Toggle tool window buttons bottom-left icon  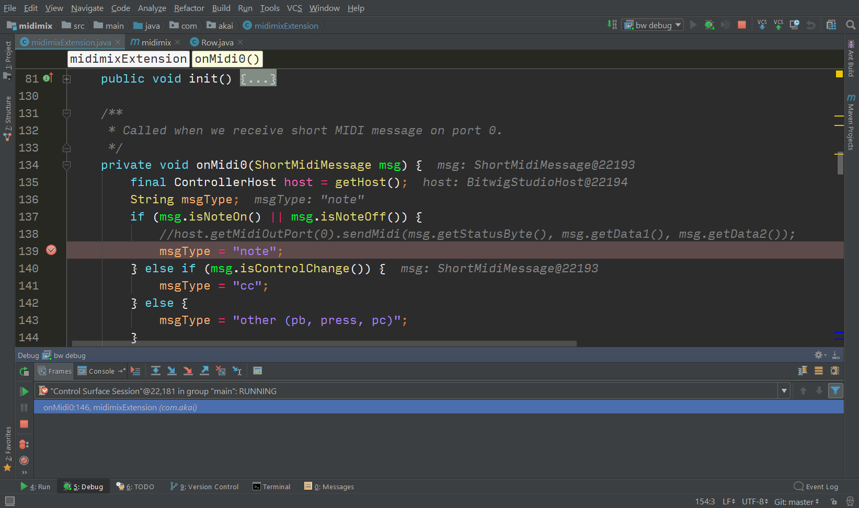pyautogui.click(x=9, y=501)
